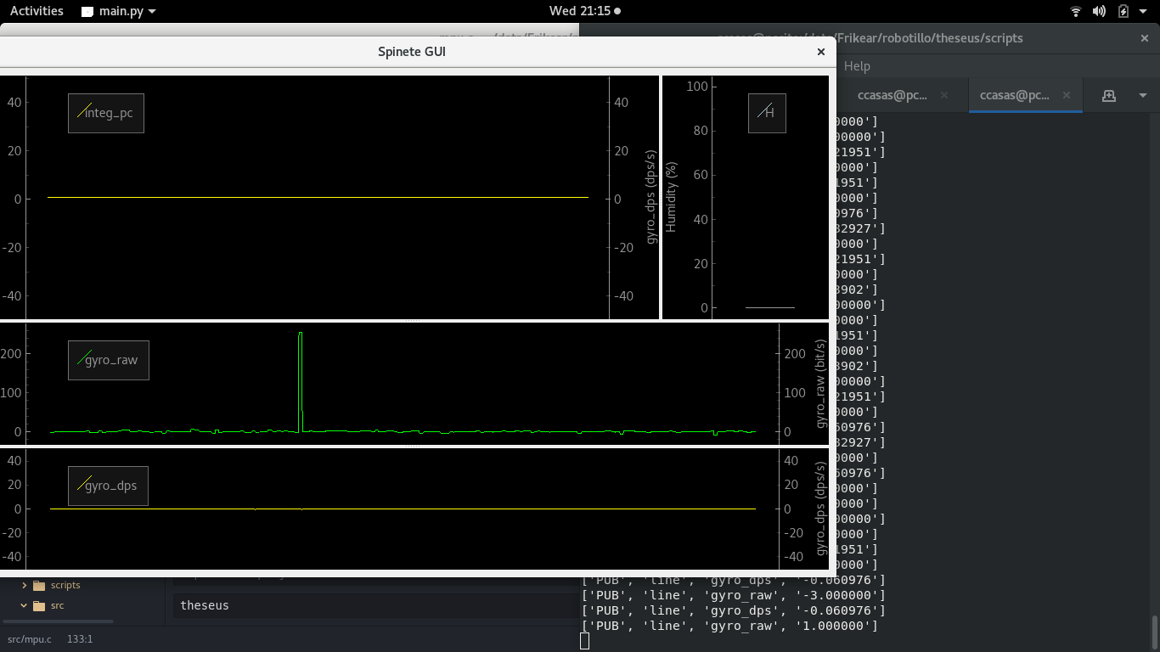Click the gyro_raw '-3.000000' output line
1160x652 pixels.
tap(734, 595)
